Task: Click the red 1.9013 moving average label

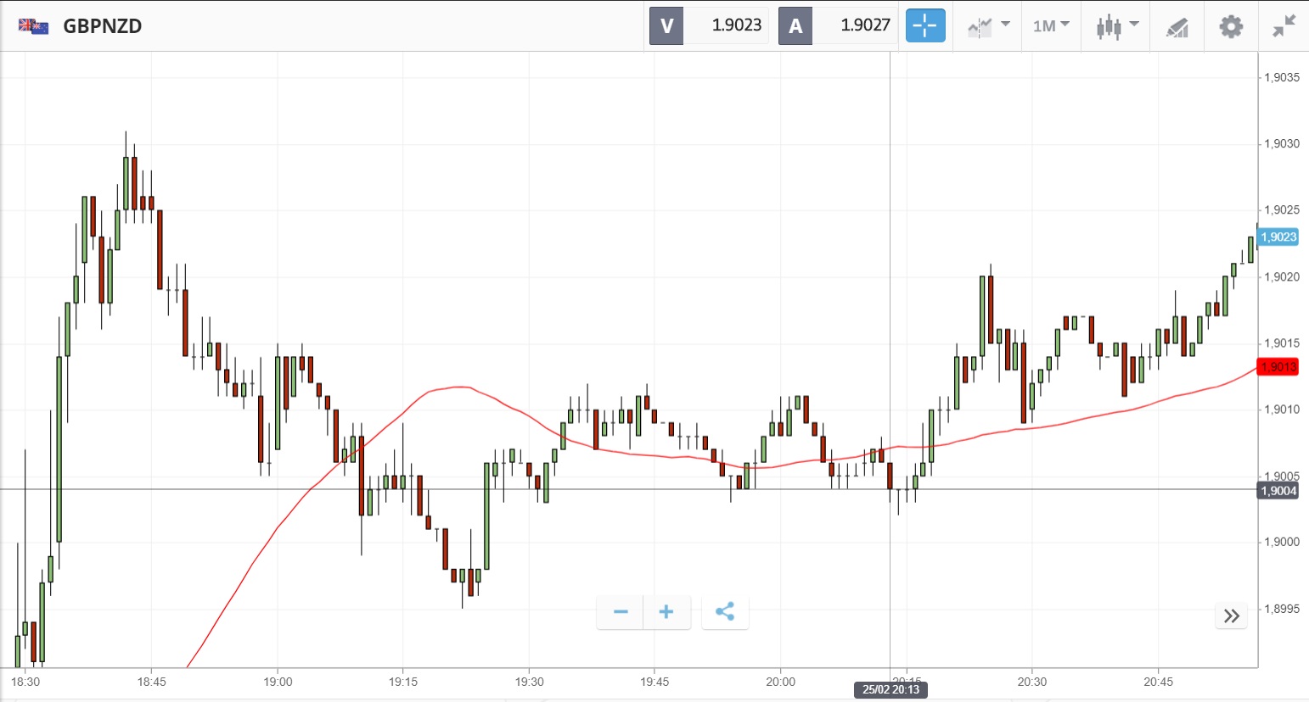Action: (1278, 367)
